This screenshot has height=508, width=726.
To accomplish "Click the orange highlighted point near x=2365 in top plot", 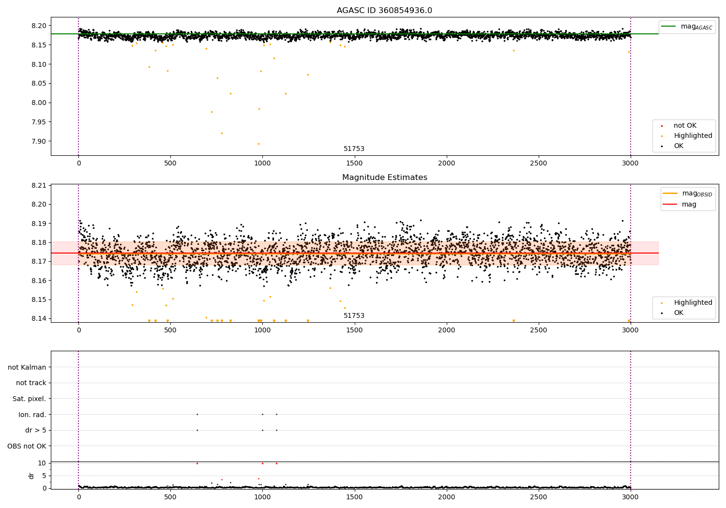I will point(514,50).
